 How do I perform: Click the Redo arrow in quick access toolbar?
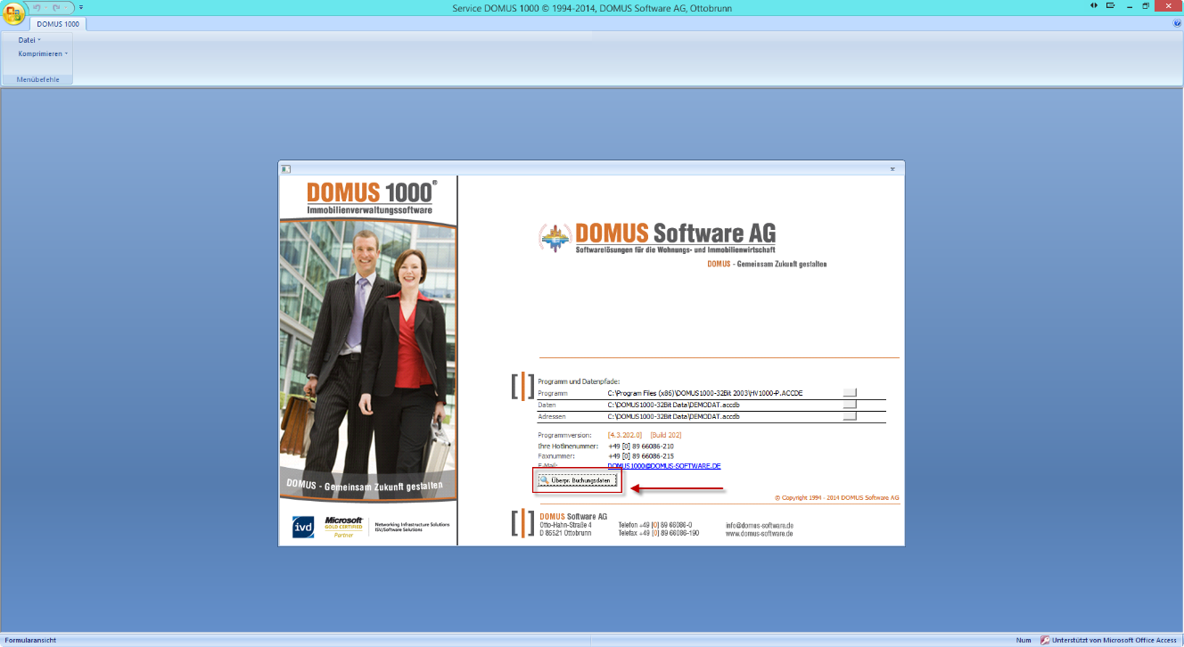[56, 7]
